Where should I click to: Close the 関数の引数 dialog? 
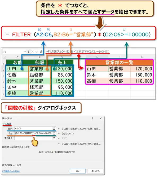click(101, 118)
